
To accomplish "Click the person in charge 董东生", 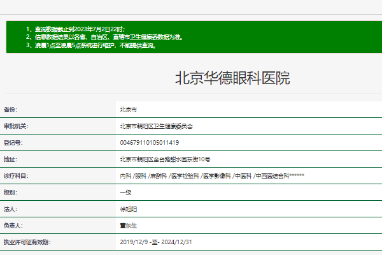I will click(x=129, y=226).
